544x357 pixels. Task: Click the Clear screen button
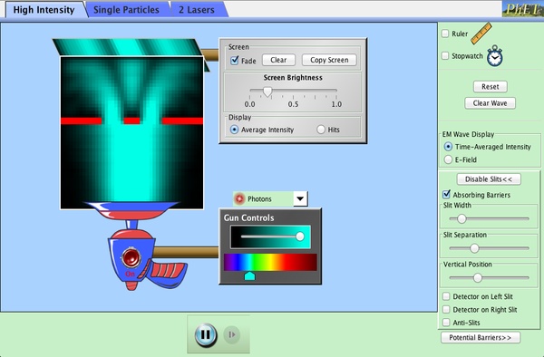click(x=278, y=60)
